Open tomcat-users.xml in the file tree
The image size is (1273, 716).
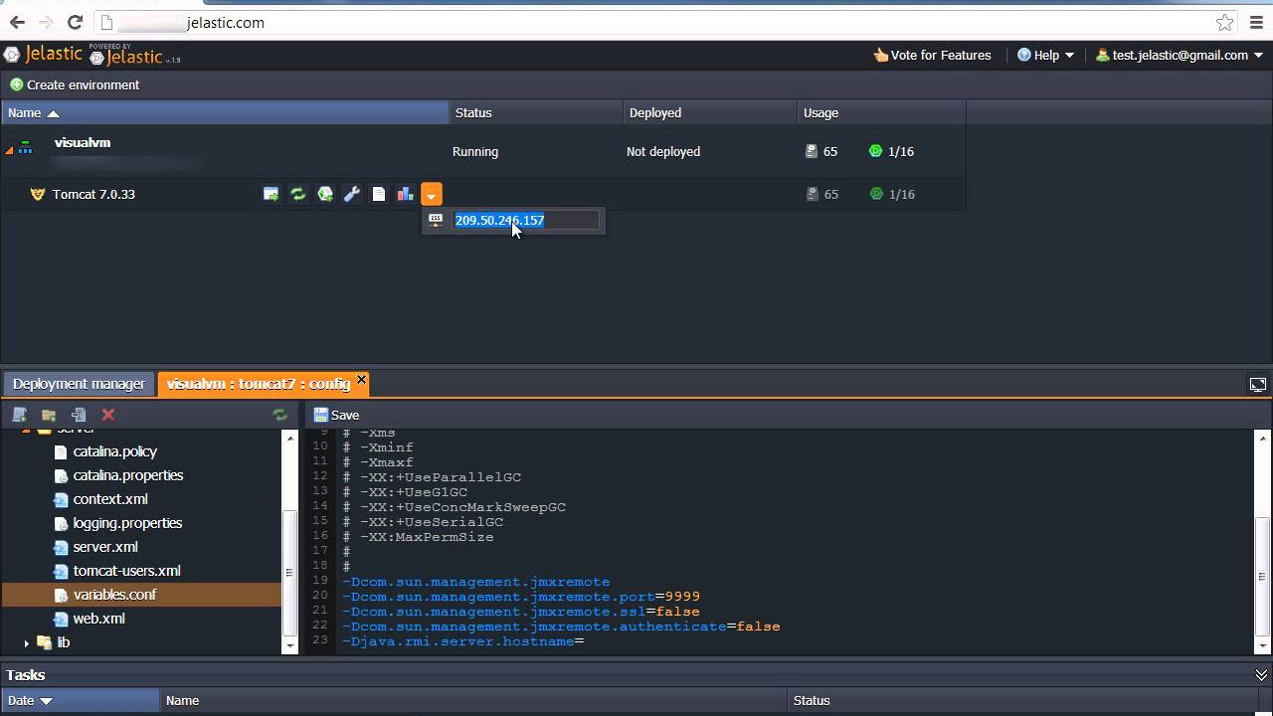[126, 571]
